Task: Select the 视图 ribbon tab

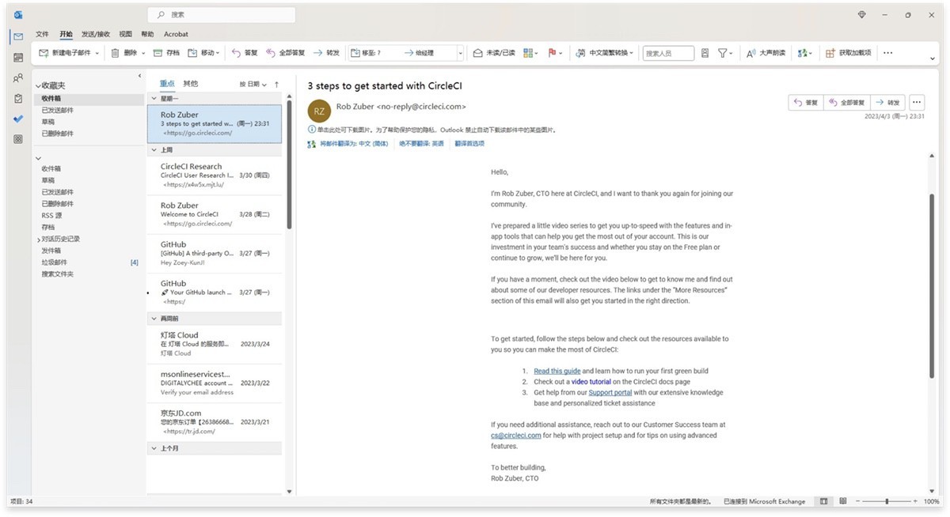Action: coord(125,34)
